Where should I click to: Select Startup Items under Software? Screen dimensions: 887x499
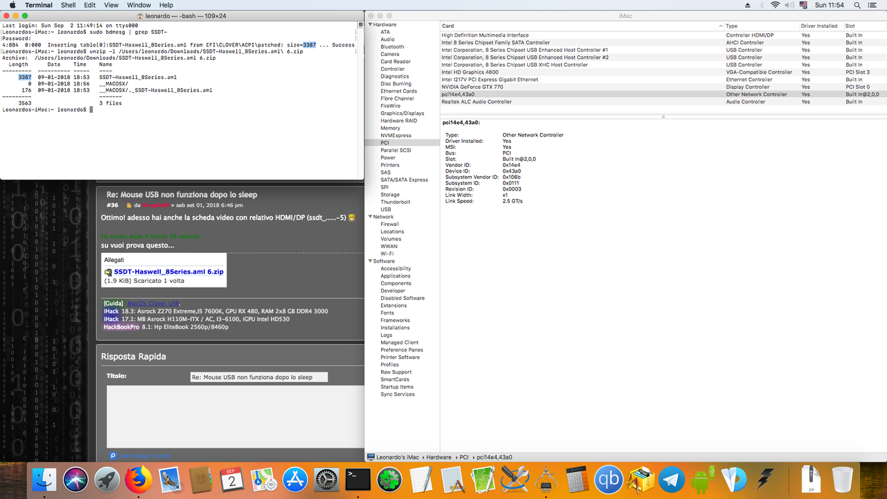click(397, 387)
